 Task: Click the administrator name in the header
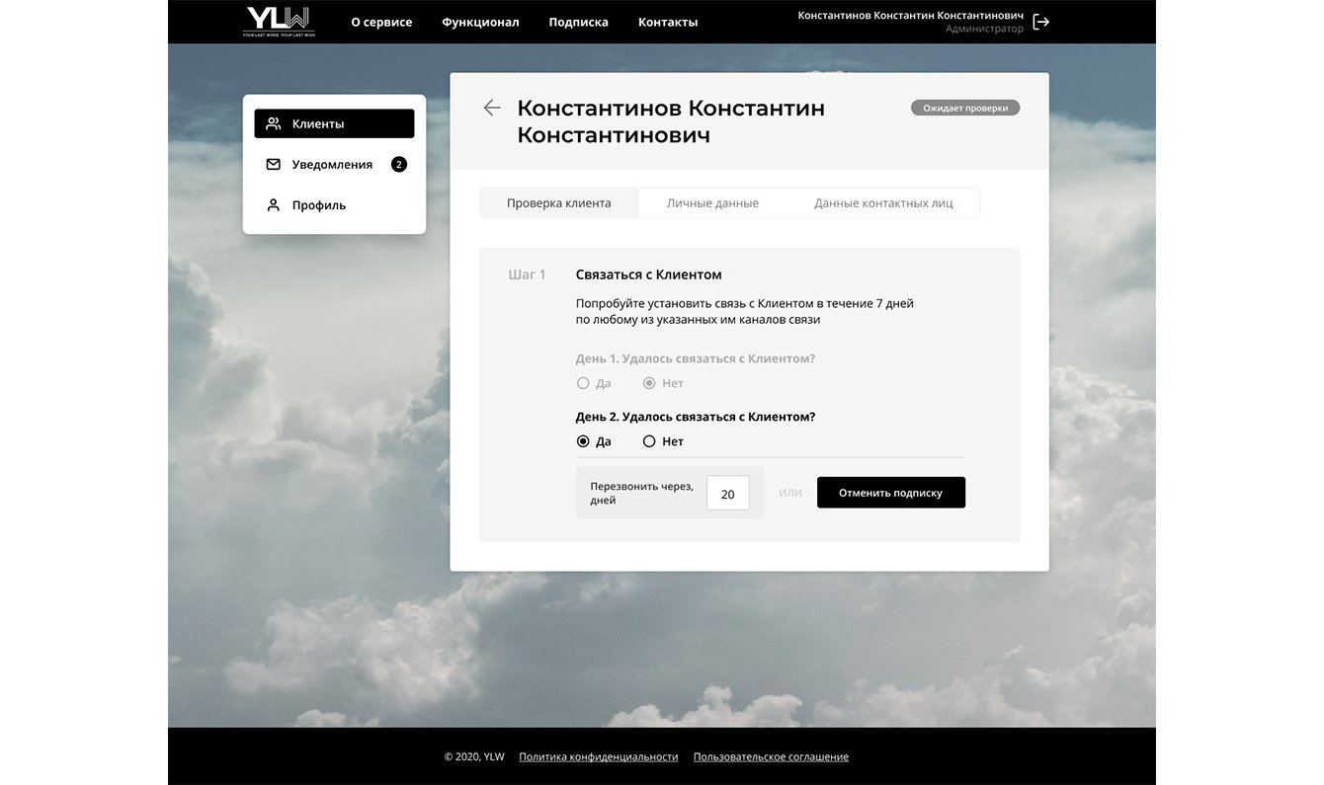point(911,16)
